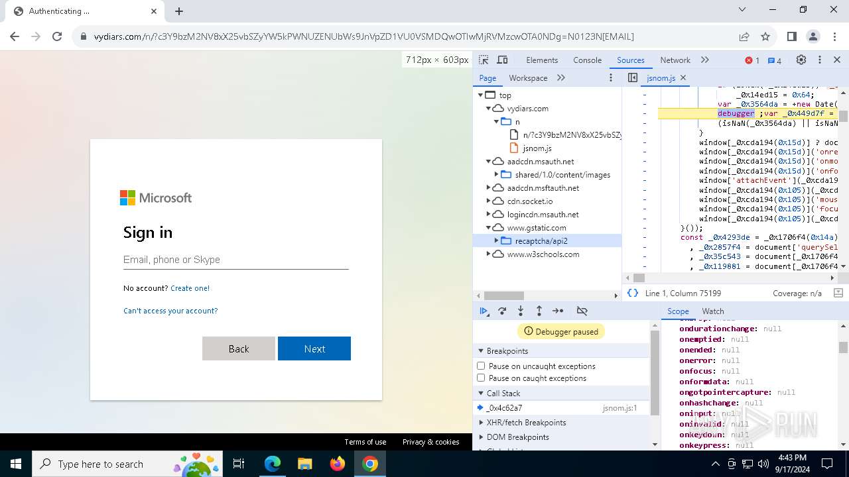Close the DevTools panel

click(x=836, y=60)
